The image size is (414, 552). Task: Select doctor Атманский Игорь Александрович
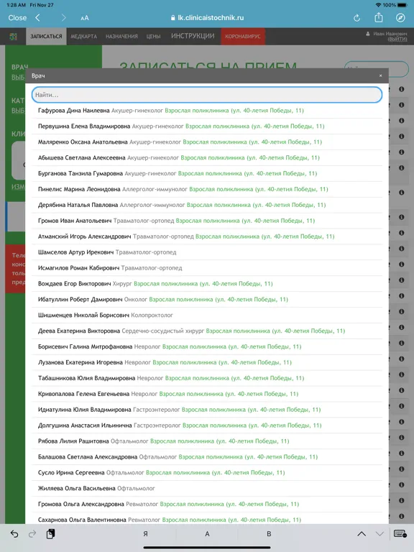(207, 236)
